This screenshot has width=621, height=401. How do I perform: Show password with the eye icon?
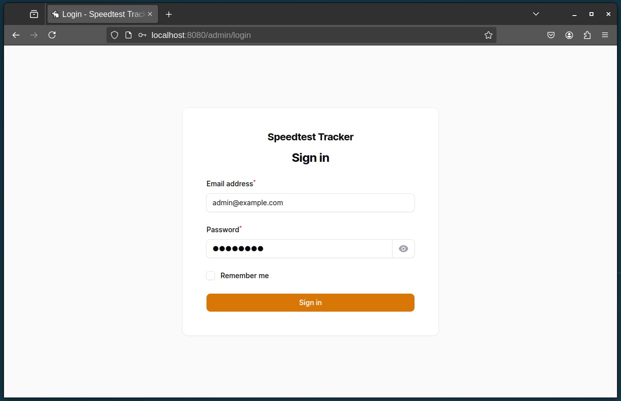403,249
